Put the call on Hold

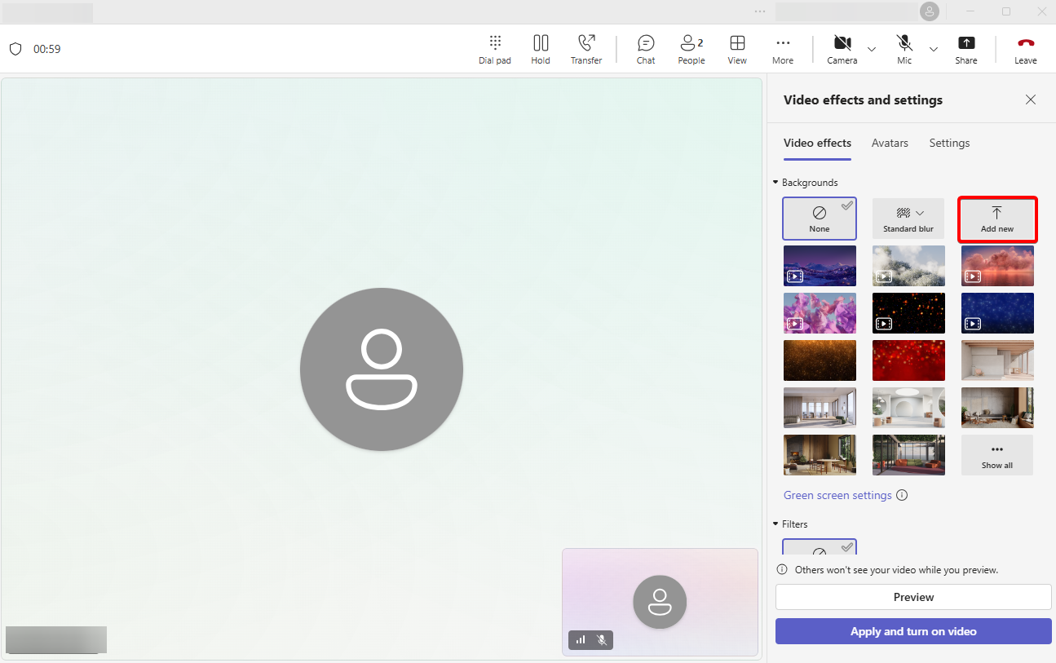pos(540,49)
